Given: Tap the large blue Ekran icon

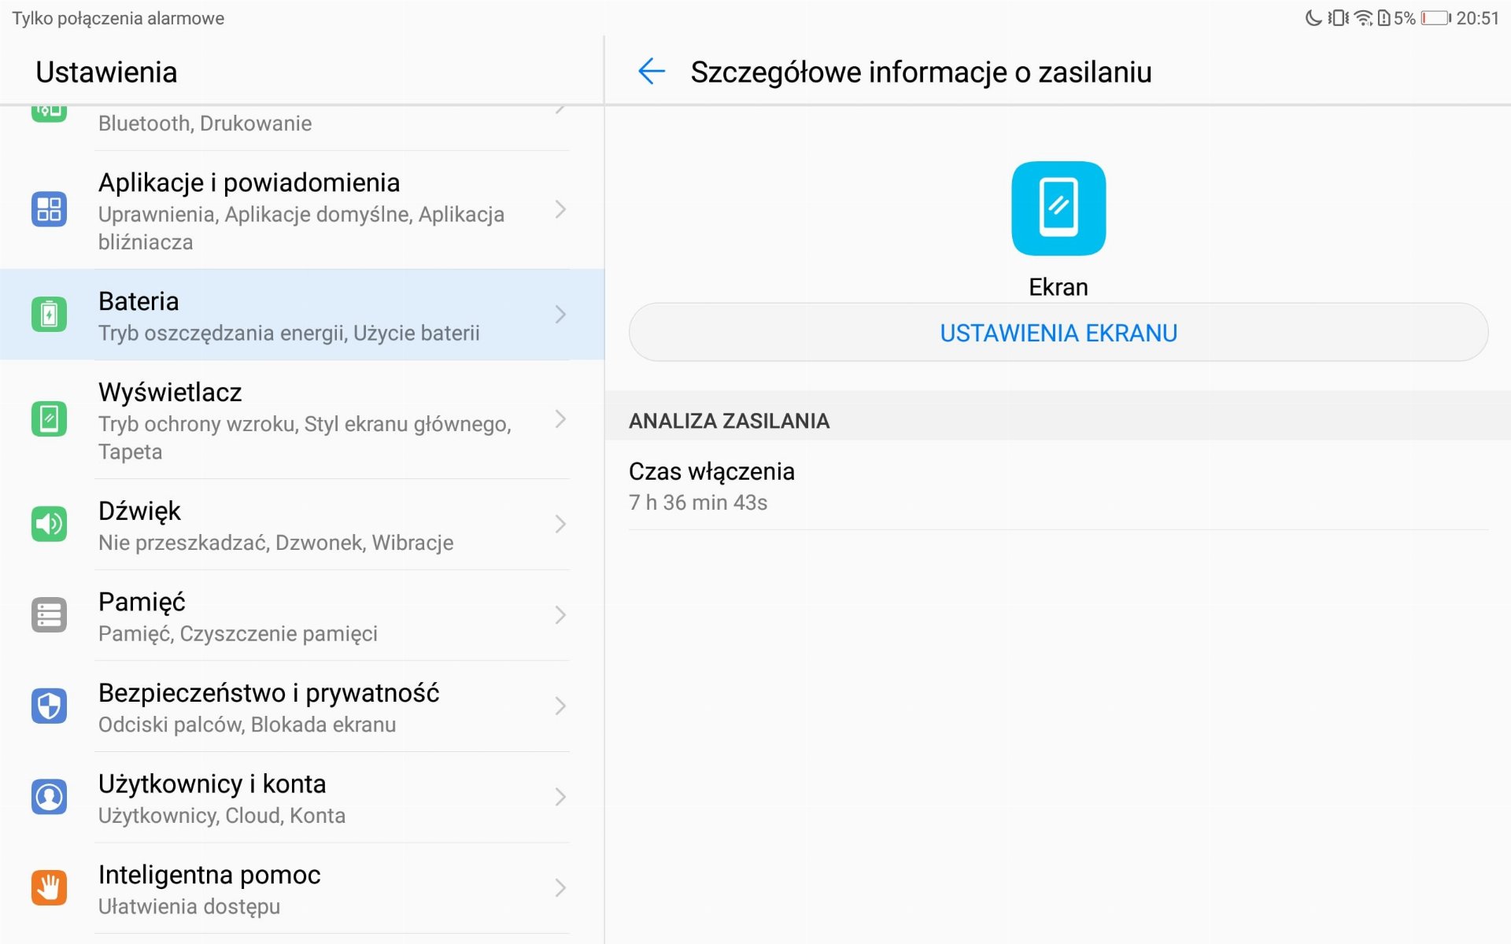Looking at the screenshot, I should coord(1058,208).
